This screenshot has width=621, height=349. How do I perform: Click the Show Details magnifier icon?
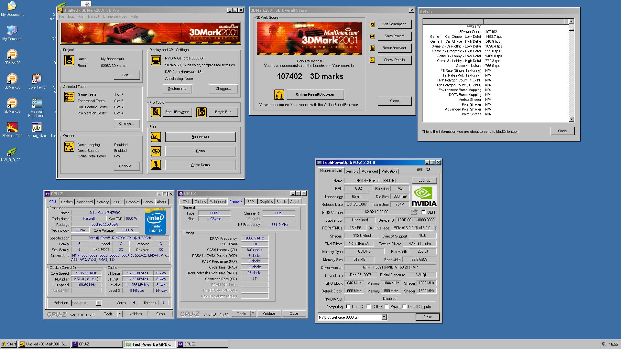pos(372,60)
